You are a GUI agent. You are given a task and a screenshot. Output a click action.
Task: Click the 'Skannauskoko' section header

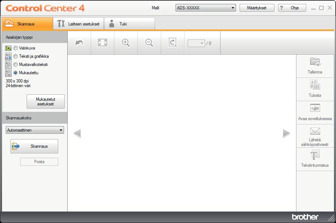pyautogui.click(x=35, y=118)
